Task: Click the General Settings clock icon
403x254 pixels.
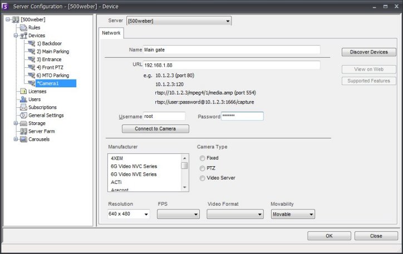Action: click(23, 115)
